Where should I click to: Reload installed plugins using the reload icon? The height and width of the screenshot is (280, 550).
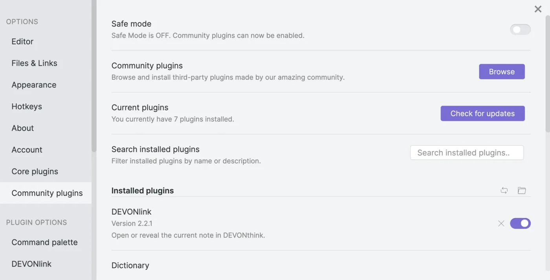click(x=504, y=190)
